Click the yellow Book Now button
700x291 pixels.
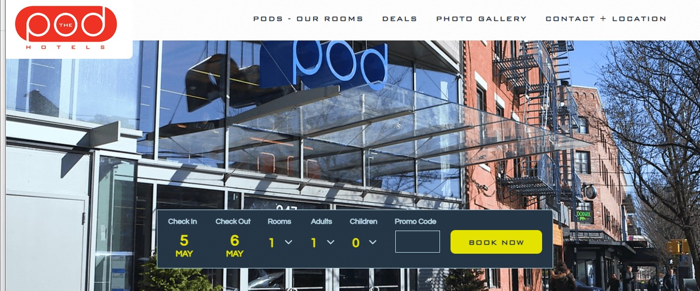point(496,242)
